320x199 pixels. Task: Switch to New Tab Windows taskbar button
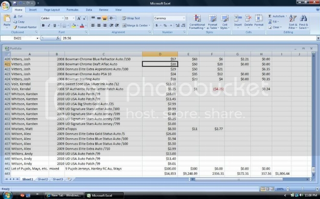pos(64,195)
